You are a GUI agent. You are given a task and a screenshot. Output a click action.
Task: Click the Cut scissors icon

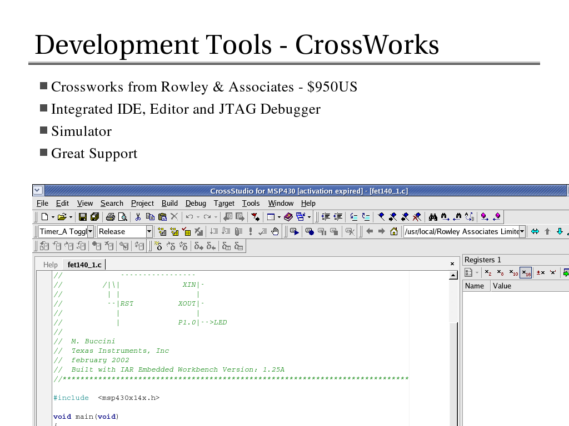pyautogui.click(x=138, y=217)
